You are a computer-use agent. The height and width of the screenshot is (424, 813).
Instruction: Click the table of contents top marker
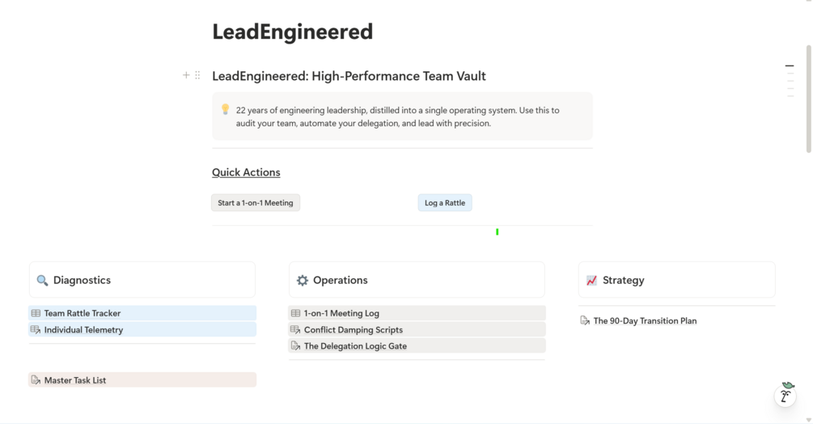pos(790,66)
